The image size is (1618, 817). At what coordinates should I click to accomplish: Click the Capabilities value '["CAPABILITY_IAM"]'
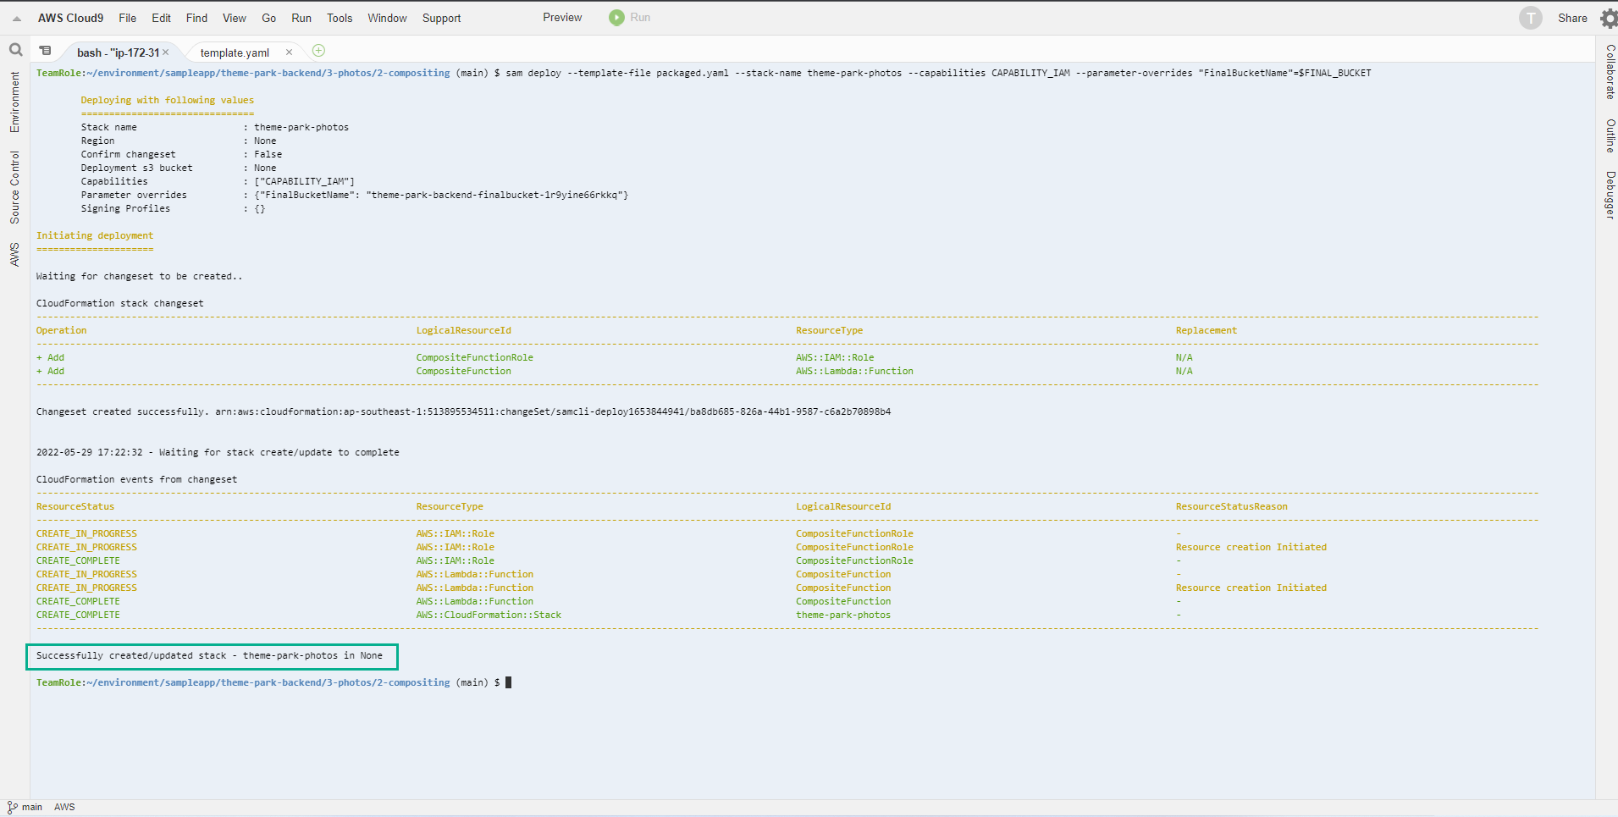[305, 181]
